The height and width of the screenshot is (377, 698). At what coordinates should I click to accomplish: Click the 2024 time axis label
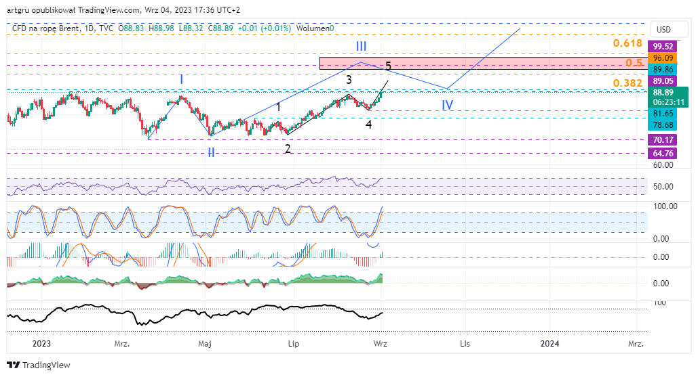[x=549, y=343]
